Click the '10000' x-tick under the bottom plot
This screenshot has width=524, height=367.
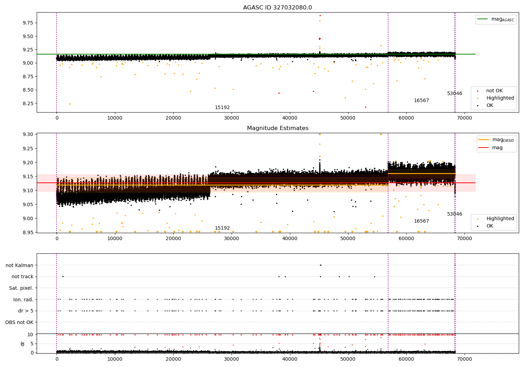[x=115, y=359]
